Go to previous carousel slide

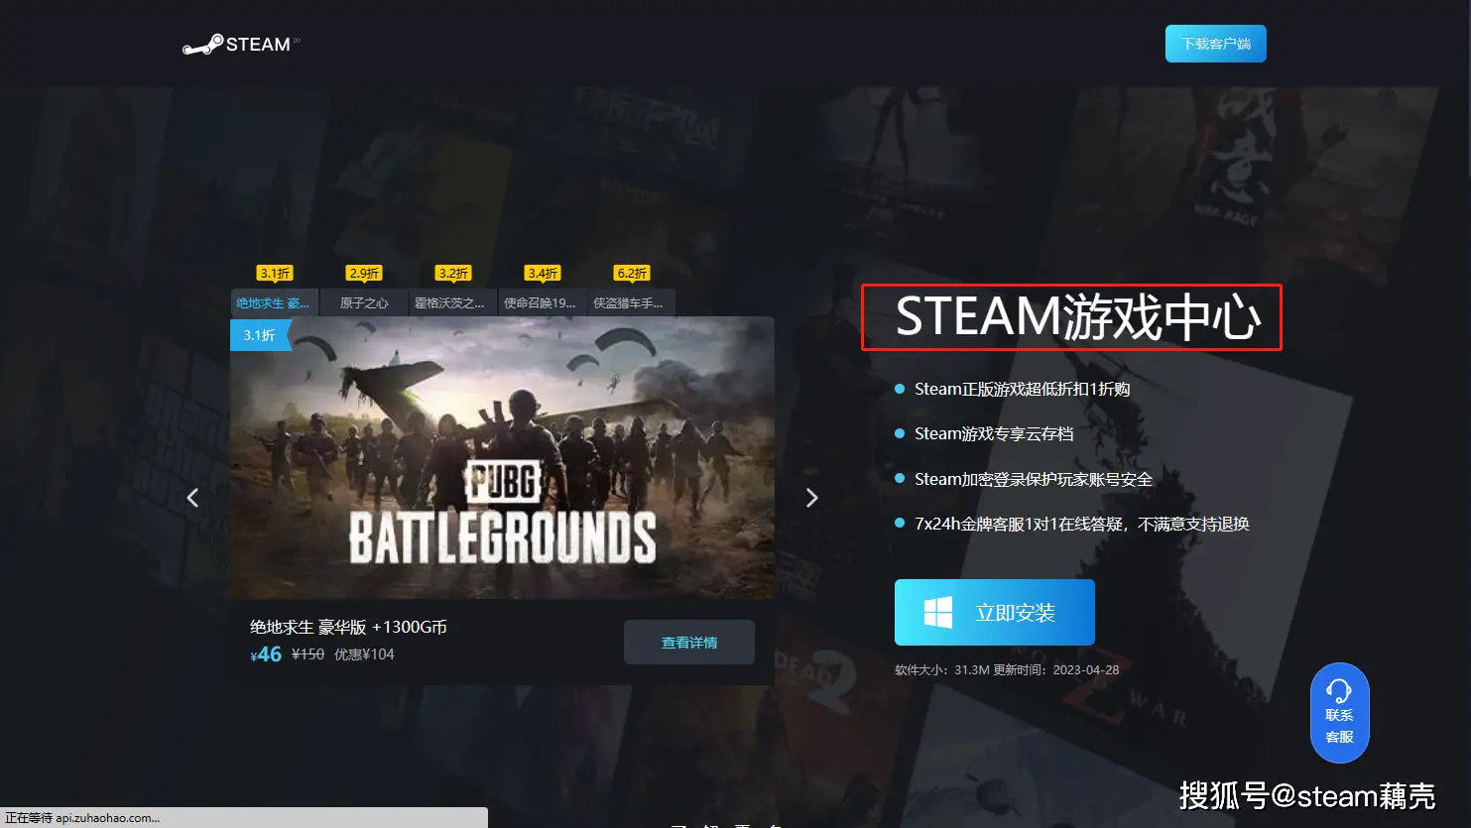(x=192, y=498)
